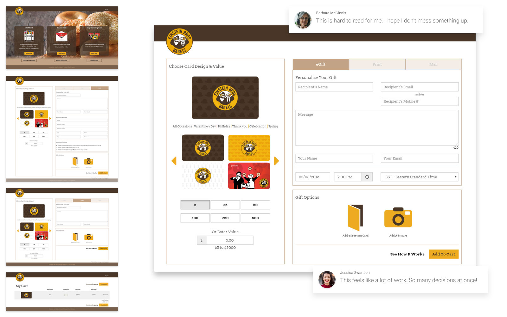The height and width of the screenshot is (317, 507).
Task: Click the 'Choose Card Design & Value' heading
Action: [x=196, y=66]
